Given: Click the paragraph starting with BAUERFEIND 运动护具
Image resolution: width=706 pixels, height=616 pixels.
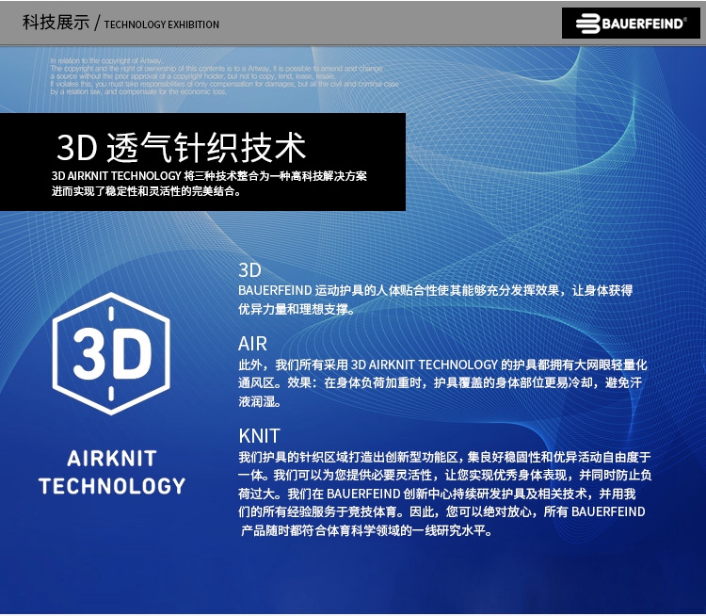Looking at the screenshot, I should (x=435, y=290).
